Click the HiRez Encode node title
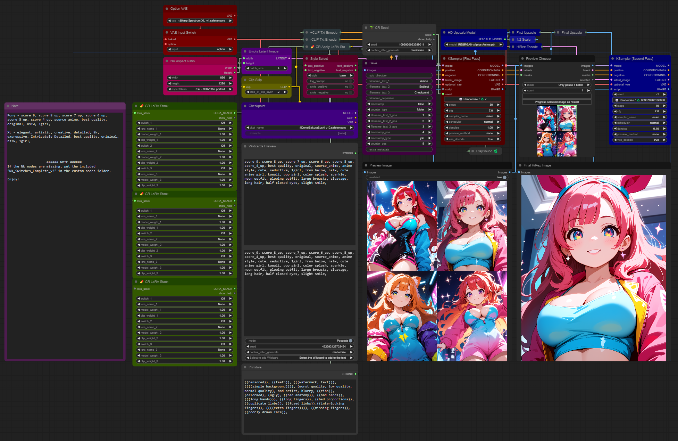Image resolution: width=678 pixels, height=441 pixels. tap(527, 47)
